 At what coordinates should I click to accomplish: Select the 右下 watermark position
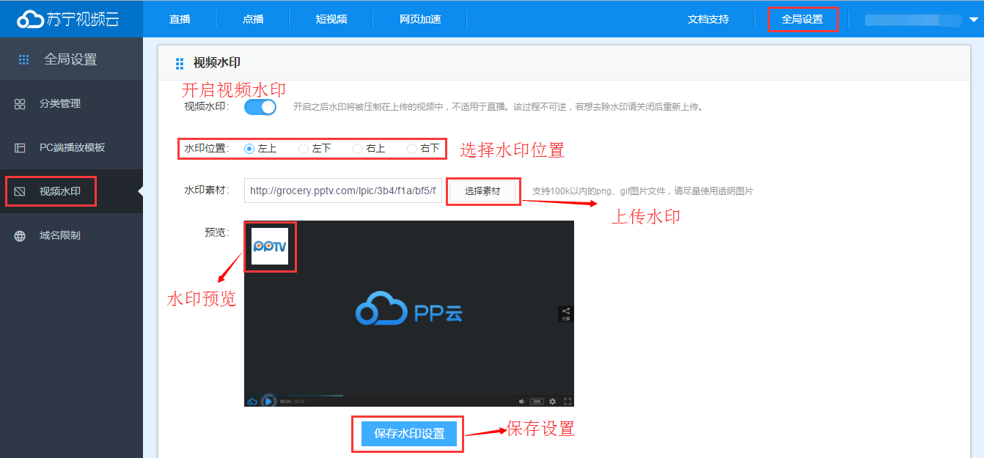tap(412, 148)
